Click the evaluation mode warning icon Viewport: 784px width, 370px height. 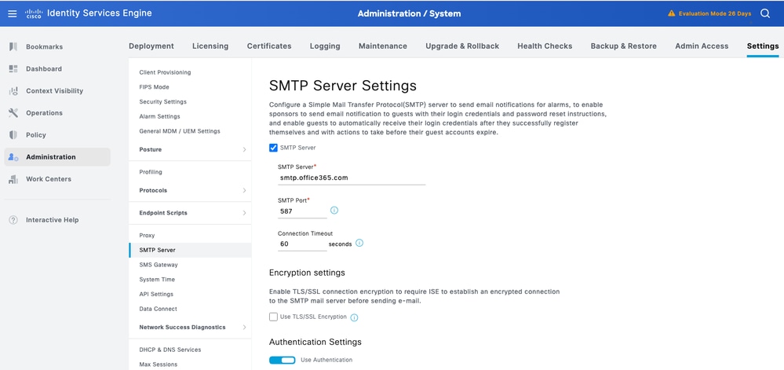click(672, 13)
